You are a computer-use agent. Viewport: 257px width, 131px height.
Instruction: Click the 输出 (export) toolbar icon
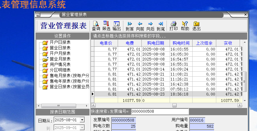coord(117,26)
